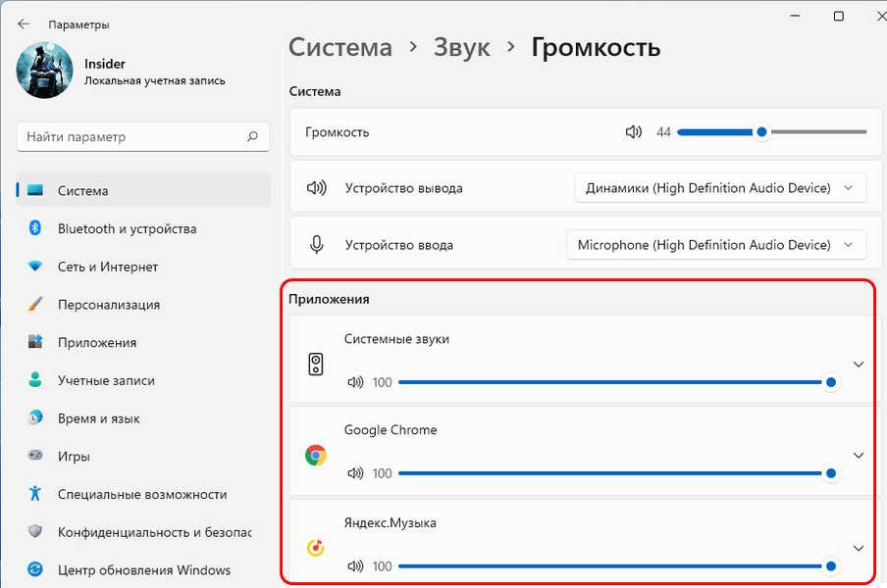Click the Системные звуки speaker device icon
Viewport: 887px width, 588px height.
315,365
